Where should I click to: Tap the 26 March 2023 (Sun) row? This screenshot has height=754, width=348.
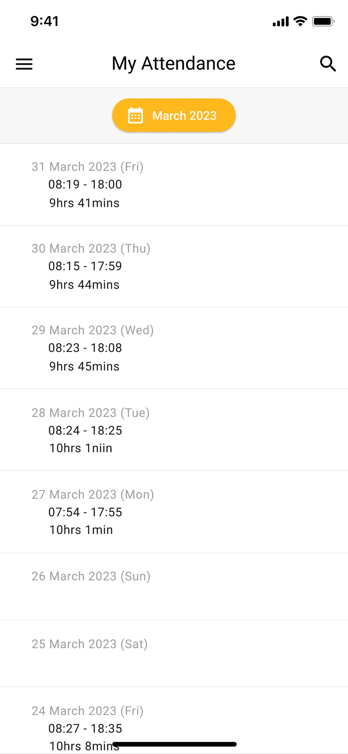pyautogui.click(x=174, y=586)
